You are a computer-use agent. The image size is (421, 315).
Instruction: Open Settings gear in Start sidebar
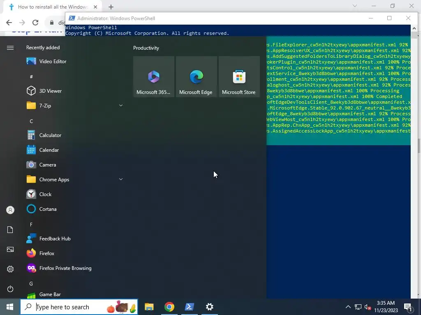pos(10,269)
